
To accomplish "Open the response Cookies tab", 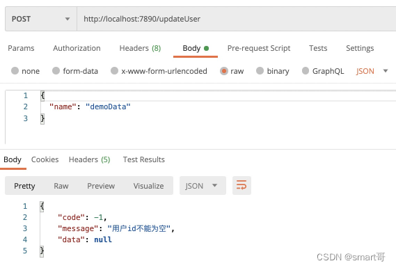I will click(45, 159).
